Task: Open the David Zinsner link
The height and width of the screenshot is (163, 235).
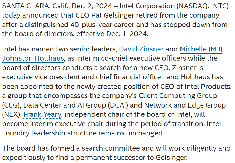Action: click(141, 49)
